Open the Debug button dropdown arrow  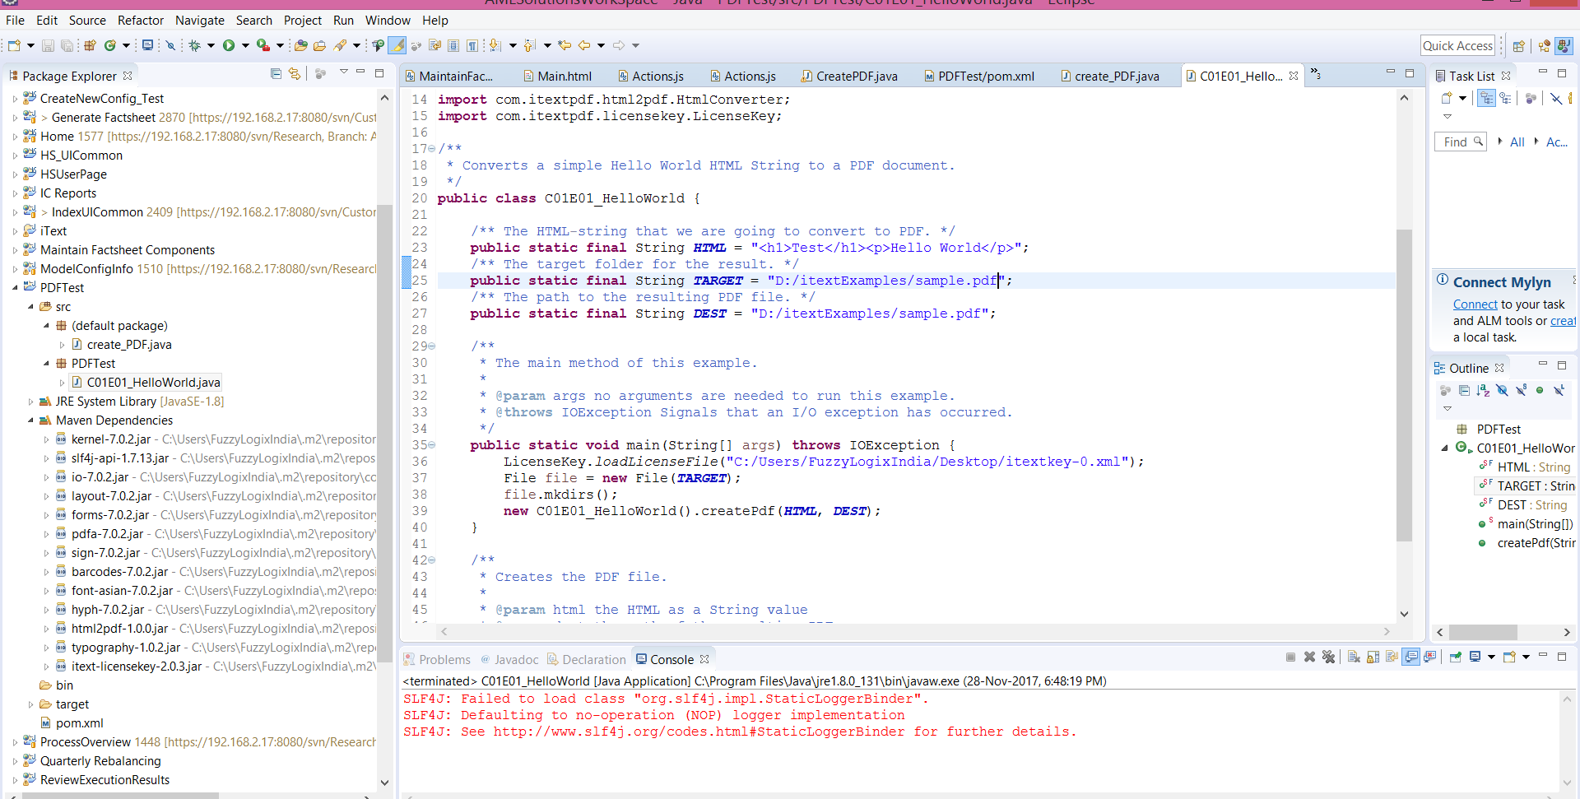(211, 45)
